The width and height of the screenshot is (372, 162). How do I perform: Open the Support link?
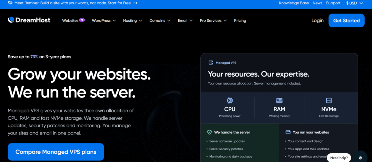pos(333,3)
